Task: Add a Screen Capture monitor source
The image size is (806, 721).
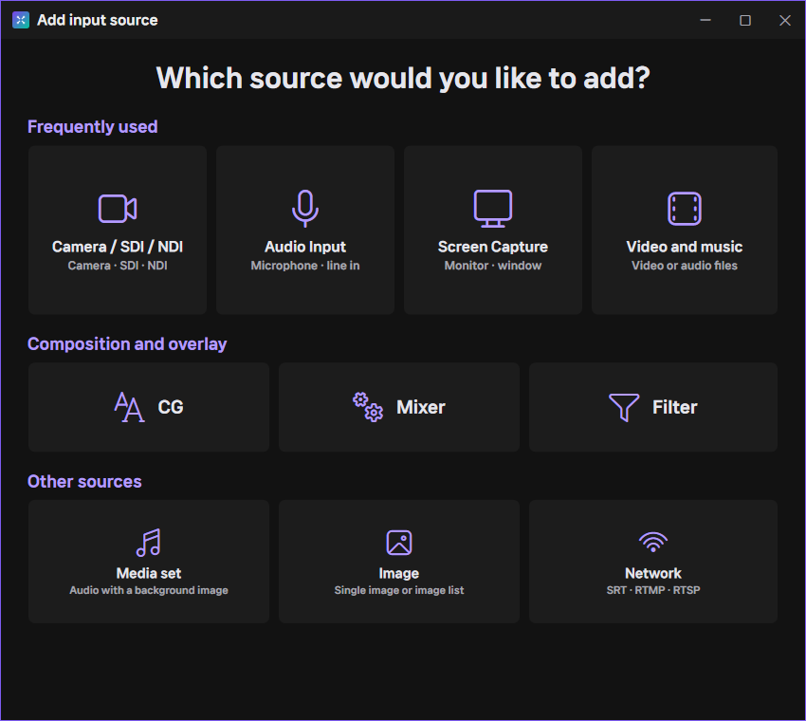Action: pyautogui.click(x=492, y=230)
